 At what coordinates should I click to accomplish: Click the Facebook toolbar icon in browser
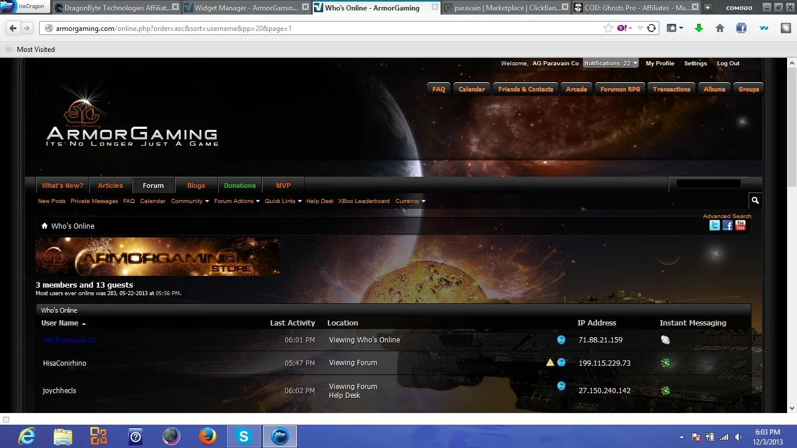(x=742, y=28)
